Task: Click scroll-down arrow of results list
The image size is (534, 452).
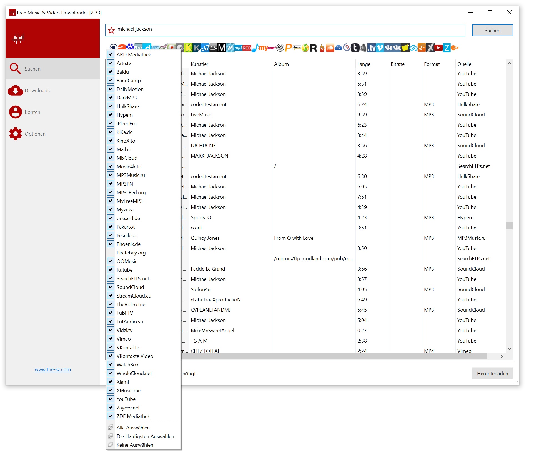Action: click(509, 349)
